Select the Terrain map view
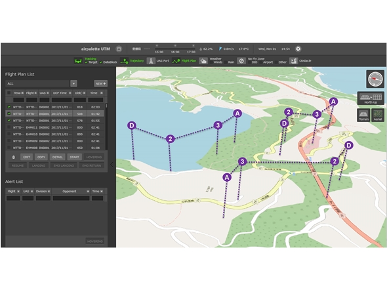The image size is (387, 290). [x=363, y=115]
